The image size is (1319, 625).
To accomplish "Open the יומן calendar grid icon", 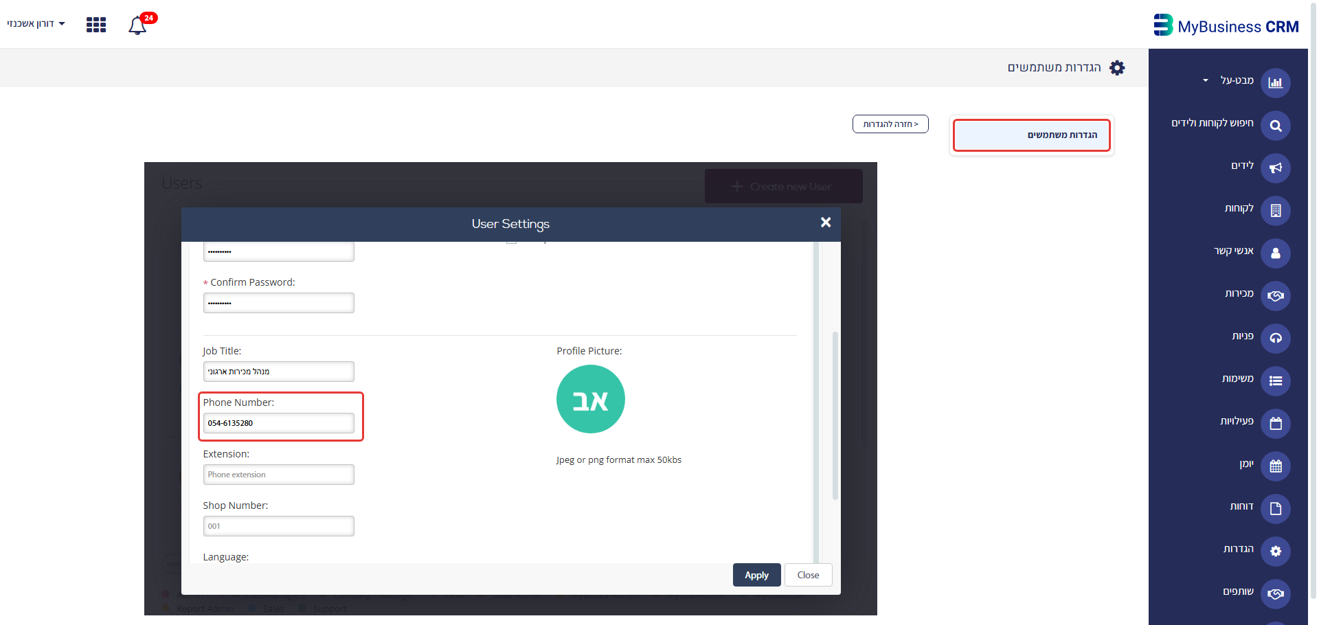I will (x=1276, y=466).
